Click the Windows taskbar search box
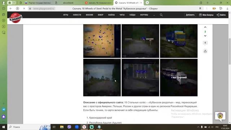Screen dimensions: 231x130 pos(29,127)
